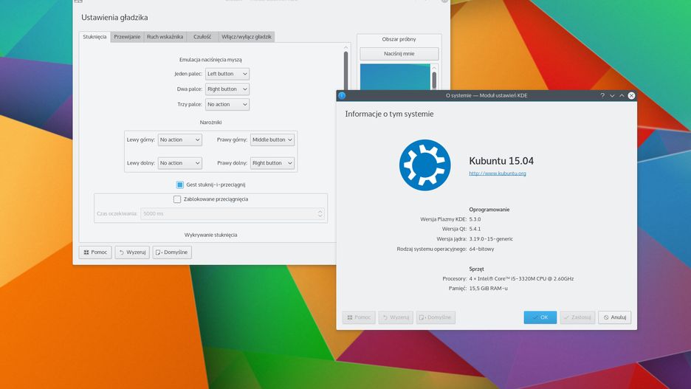Click the blue OK button
This screenshot has height=389, width=691.
[x=540, y=317]
